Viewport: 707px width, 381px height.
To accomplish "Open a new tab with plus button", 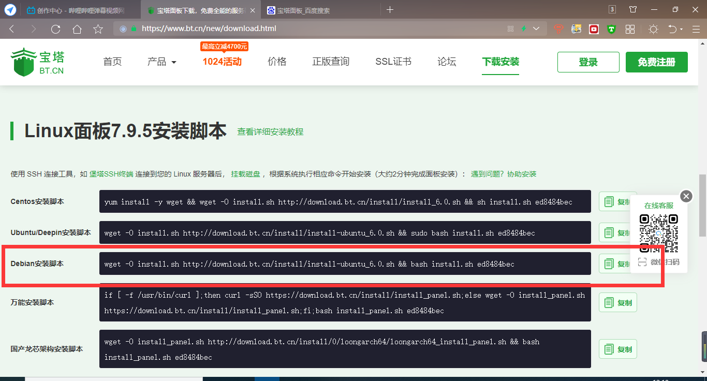I will click(x=390, y=10).
